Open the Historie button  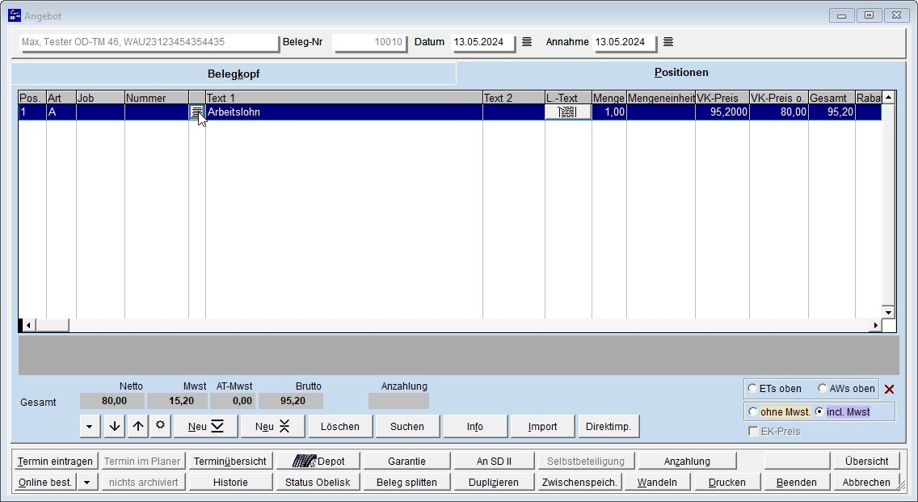(x=230, y=482)
